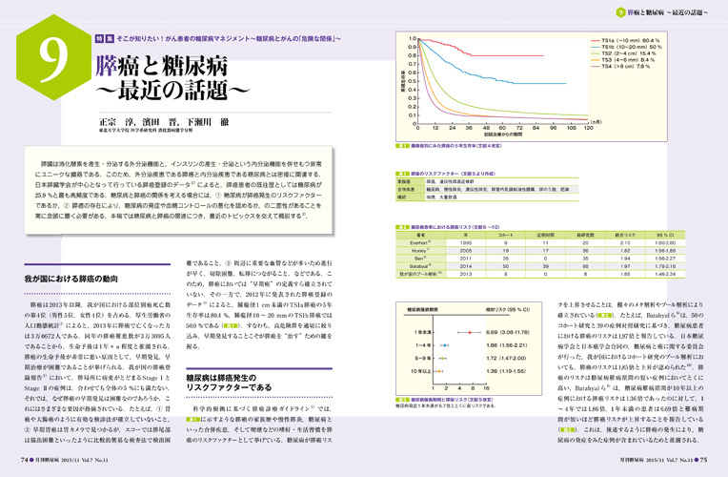This screenshot has height=477, width=728.
Task: Click the 我が国のプール解析 row cell
Action: pos(420,275)
